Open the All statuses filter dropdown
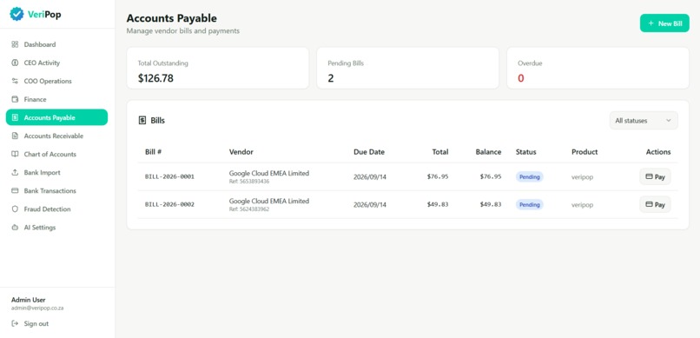The height and width of the screenshot is (338, 700). point(644,121)
